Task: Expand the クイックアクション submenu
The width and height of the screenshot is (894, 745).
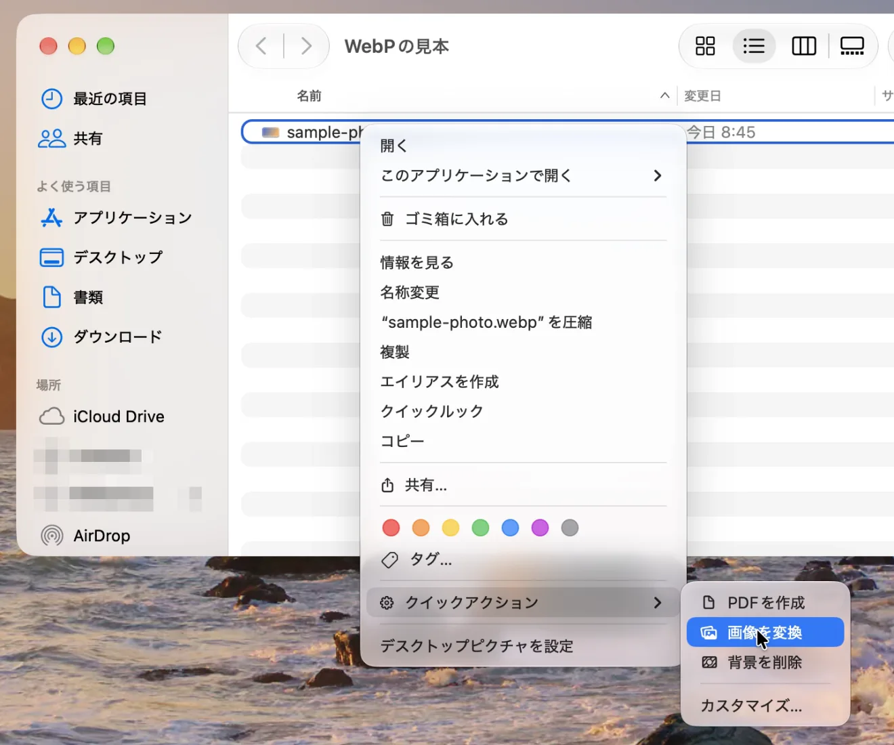Action: pos(523,603)
